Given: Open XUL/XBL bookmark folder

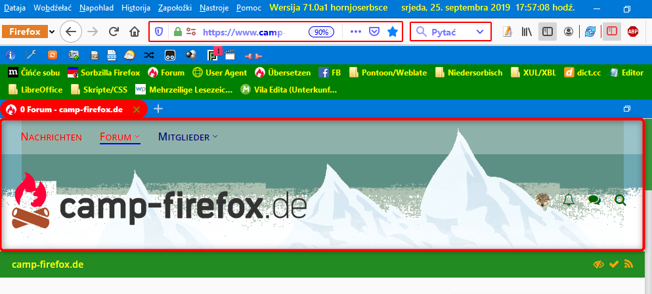Looking at the screenshot, I should 534,73.
